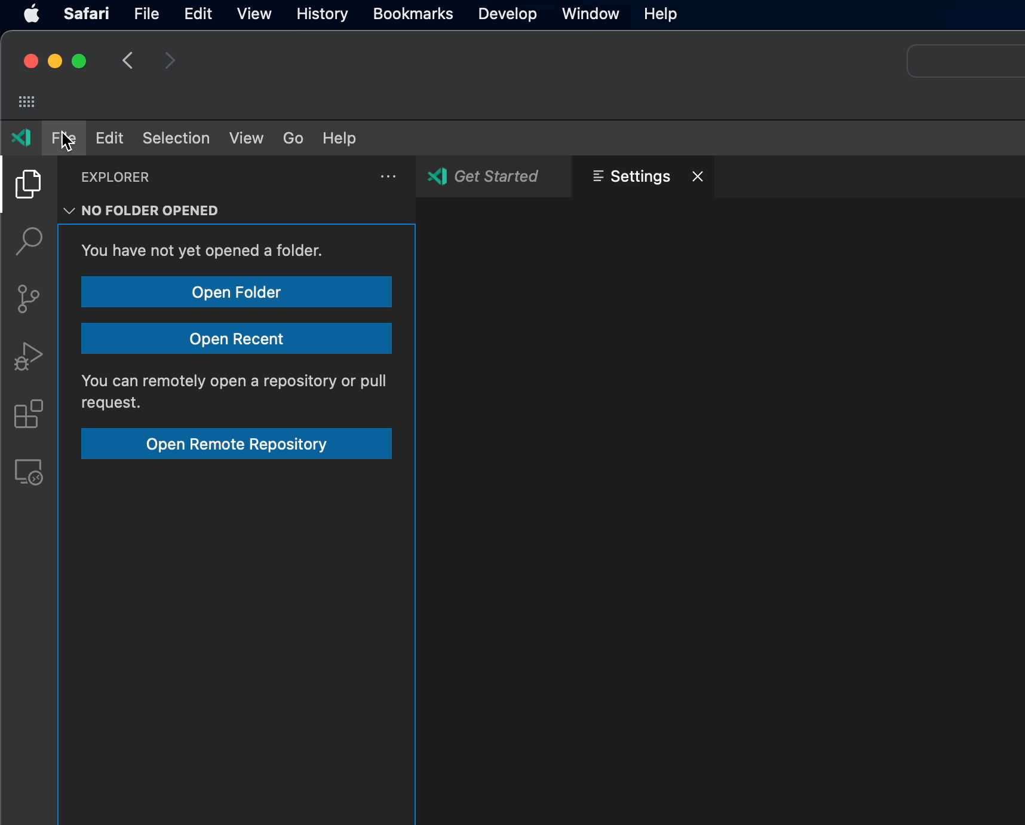This screenshot has height=825, width=1025.
Task: Click the Open Remote Repository button
Action: click(236, 444)
